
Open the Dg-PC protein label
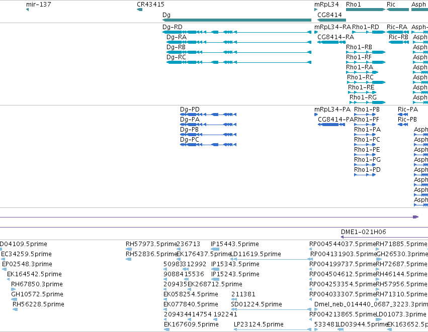[190, 140]
